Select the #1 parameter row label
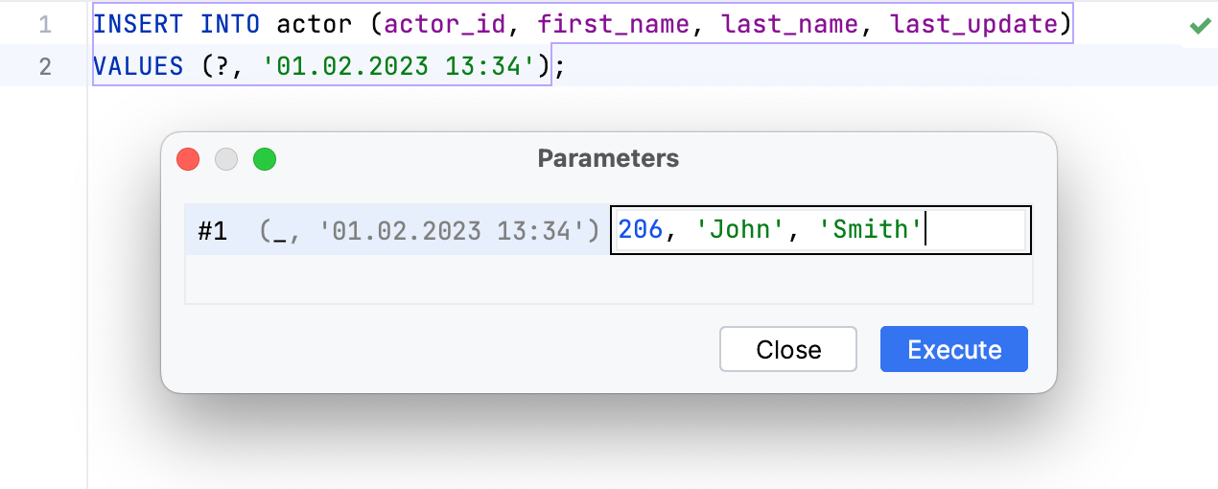 point(212,230)
